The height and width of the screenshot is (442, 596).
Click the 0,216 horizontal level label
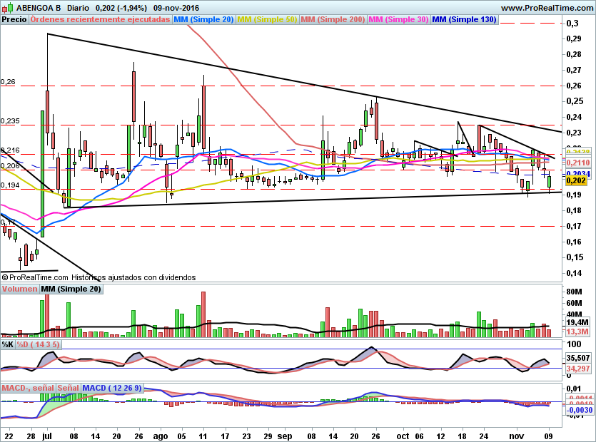[10, 150]
